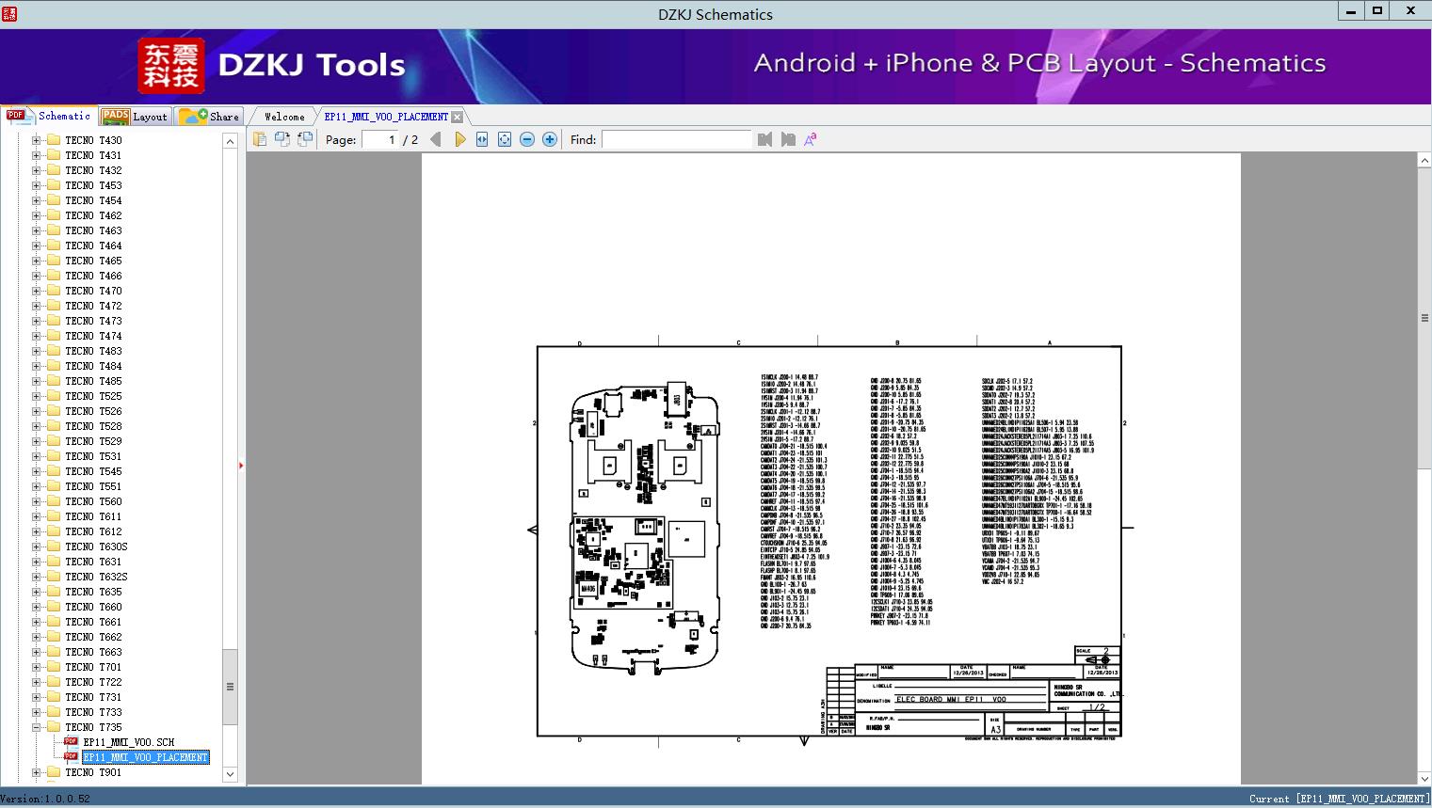Click the next page arrow
Viewport: 1432px width, 808px height.
coord(459,139)
